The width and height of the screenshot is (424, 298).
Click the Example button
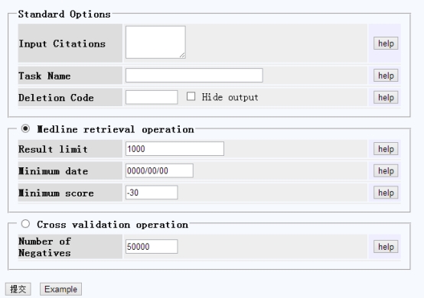coord(60,289)
